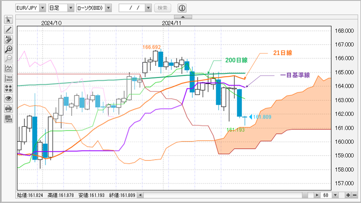This screenshot has width=361, height=203.
Task: Click the 検索 search button
Action: point(162,8)
